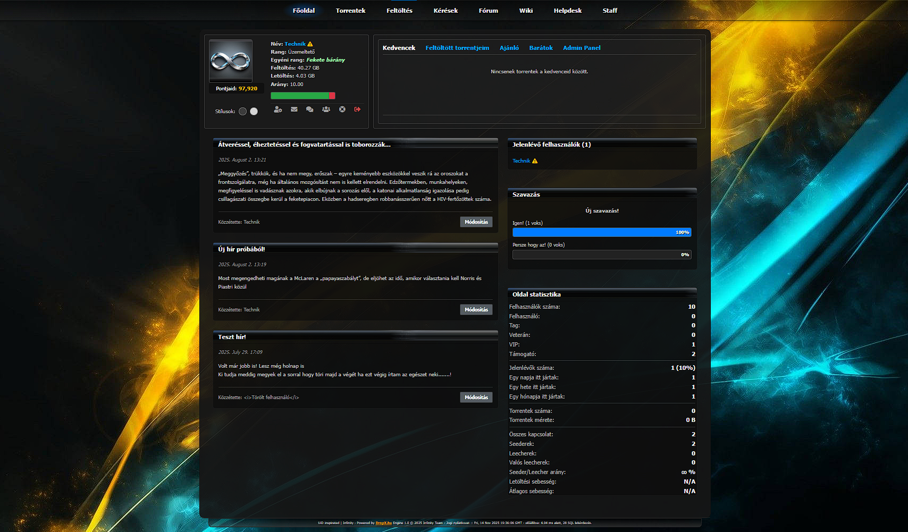Click Módosítás on the Teszt hír post
The image size is (908, 532).
(476, 398)
